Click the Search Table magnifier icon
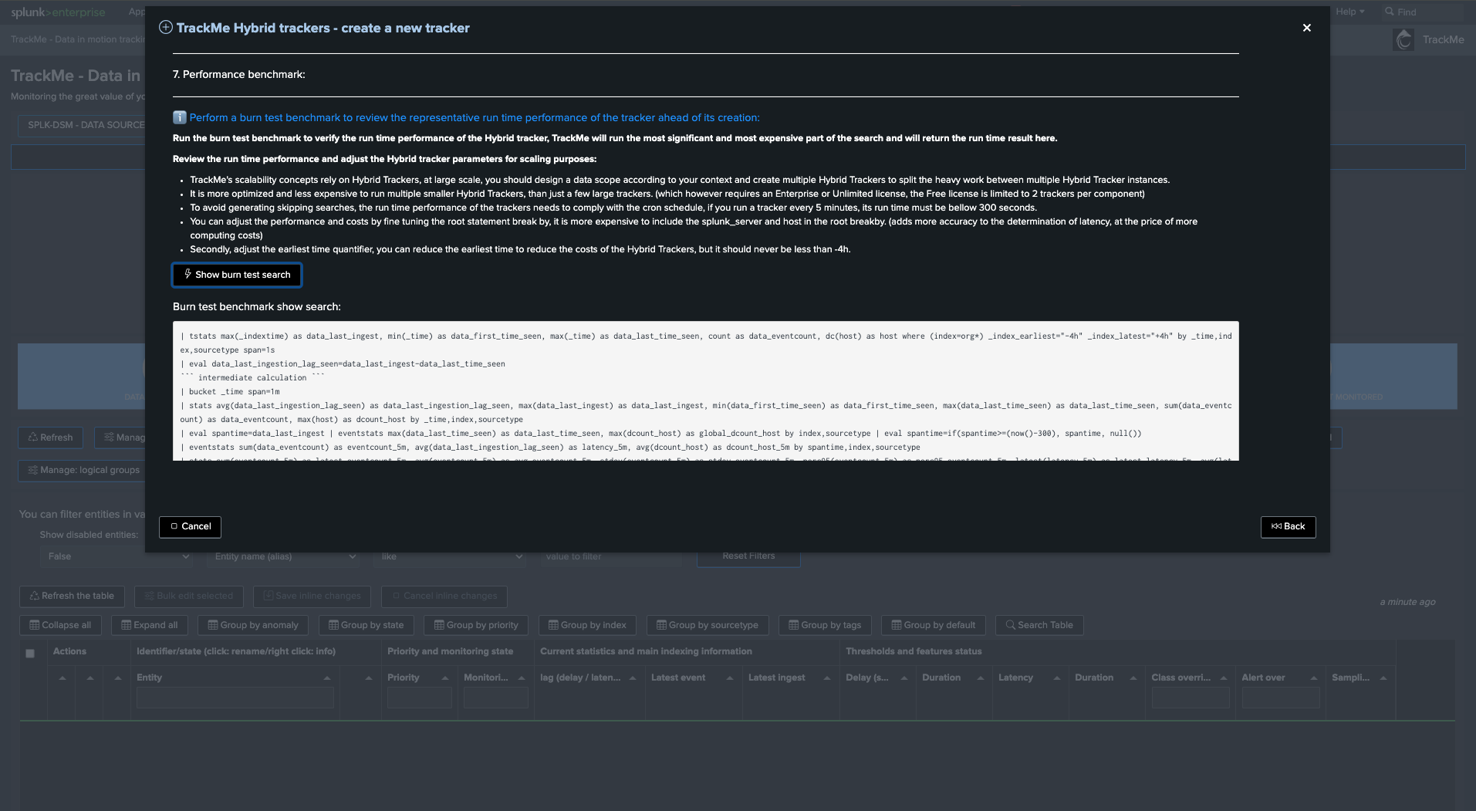This screenshot has width=1476, height=811. 1010,625
